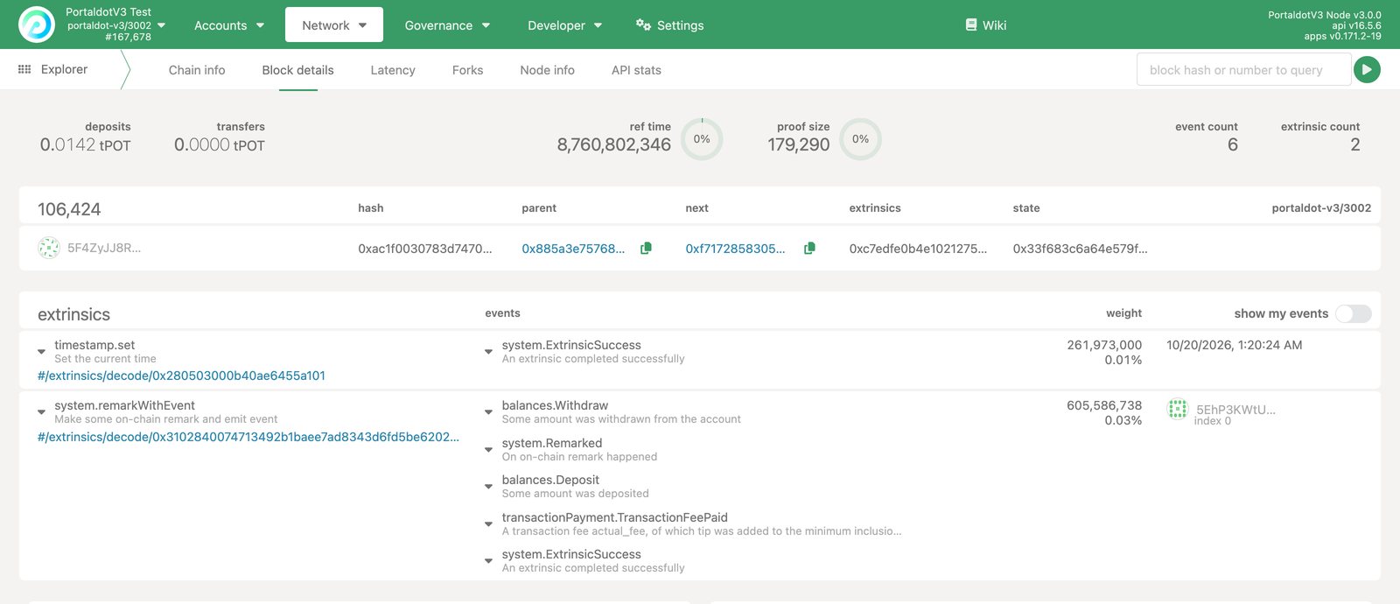The image size is (1400, 604).
Task: Click the timestamp 10/20/2026, 1:20:24 AM
Action: pyautogui.click(x=1234, y=345)
